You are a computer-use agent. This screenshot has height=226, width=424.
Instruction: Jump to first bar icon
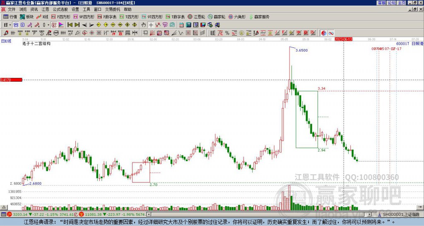pos(70,25)
